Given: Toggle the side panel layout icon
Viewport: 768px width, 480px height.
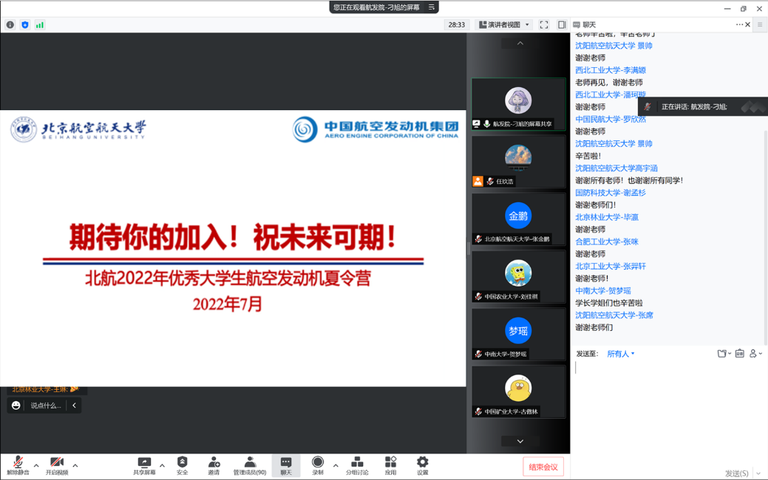Looking at the screenshot, I should pyautogui.click(x=562, y=25).
